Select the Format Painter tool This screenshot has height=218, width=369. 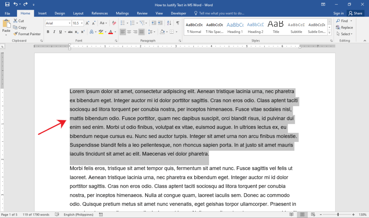(x=29, y=34)
